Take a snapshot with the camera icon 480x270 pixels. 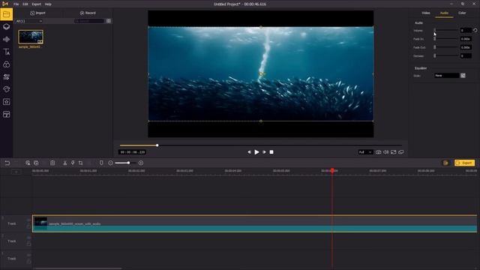point(378,152)
